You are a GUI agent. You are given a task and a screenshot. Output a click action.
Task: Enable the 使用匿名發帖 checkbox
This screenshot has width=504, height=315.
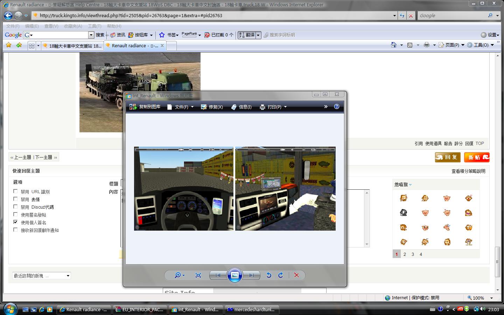click(15, 215)
